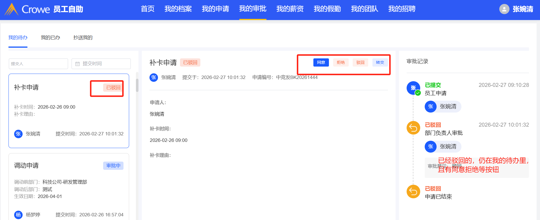540x220 pixels.
Task: Click the 转交 button
Action: click(380, 62)
